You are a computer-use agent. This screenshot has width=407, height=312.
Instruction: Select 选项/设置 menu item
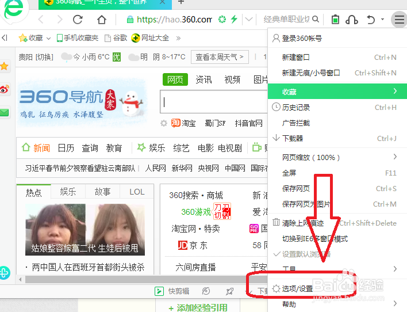point(337,288)
